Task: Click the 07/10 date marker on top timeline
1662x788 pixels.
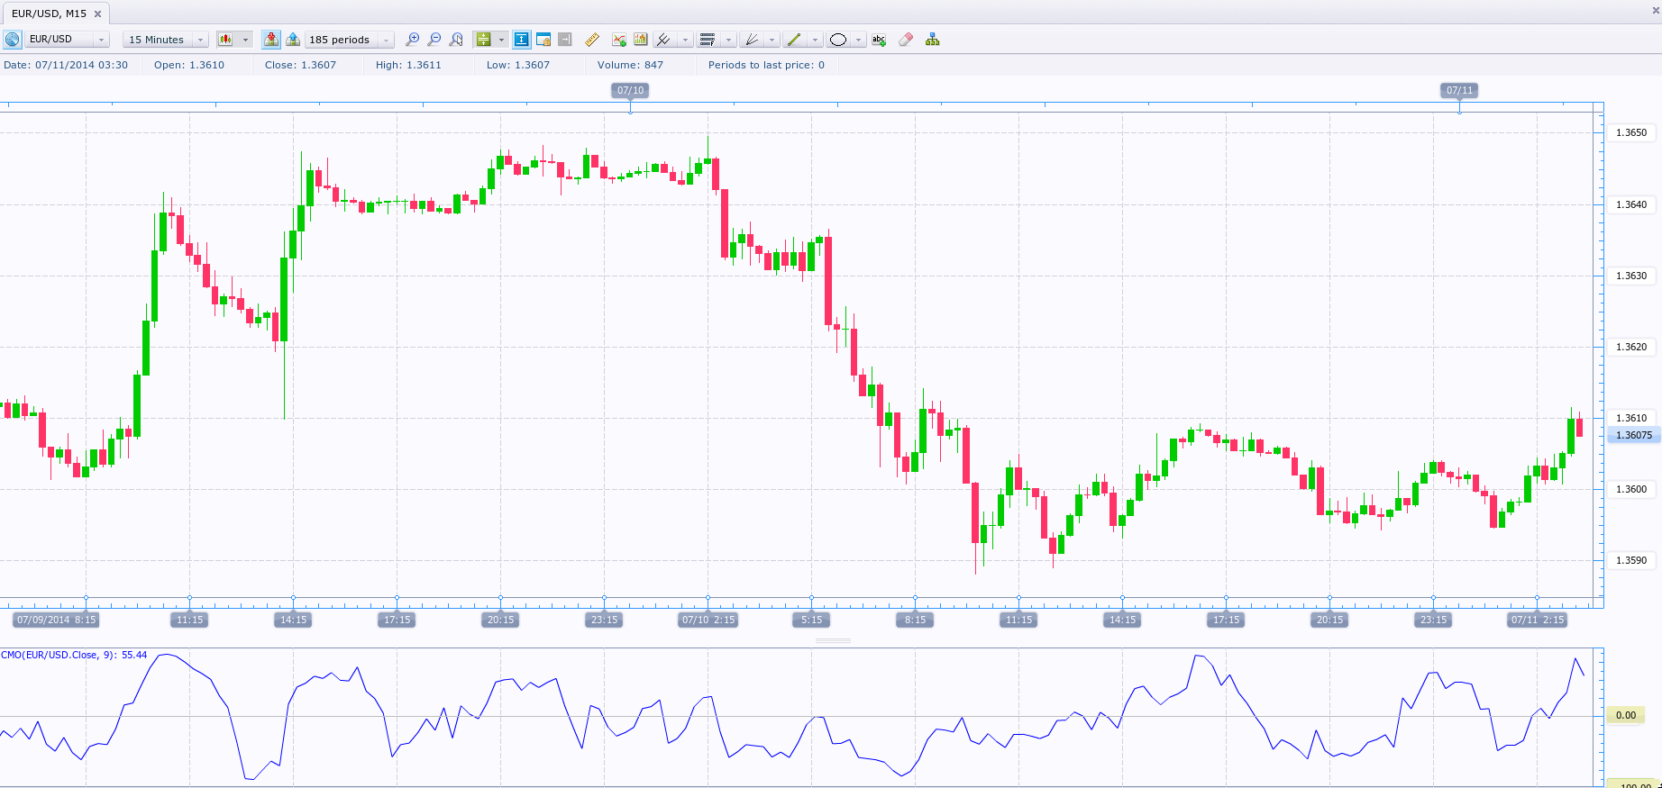Action: tap(630, 90)
